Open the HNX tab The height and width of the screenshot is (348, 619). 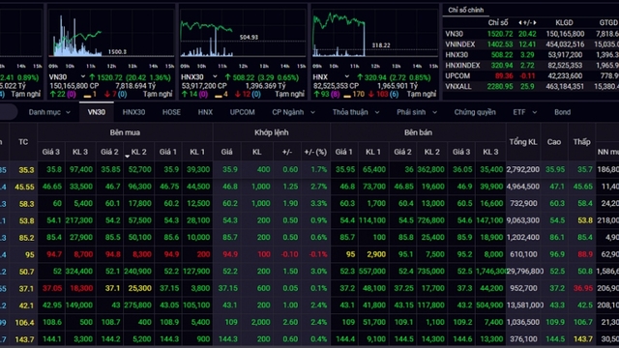click(x=205, y=112)
